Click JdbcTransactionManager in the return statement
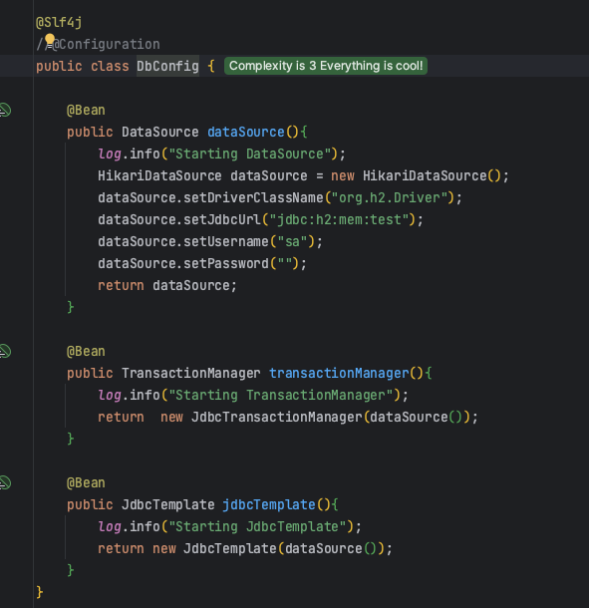This screenshot has width=589, height=608. [x=276, y=418]
